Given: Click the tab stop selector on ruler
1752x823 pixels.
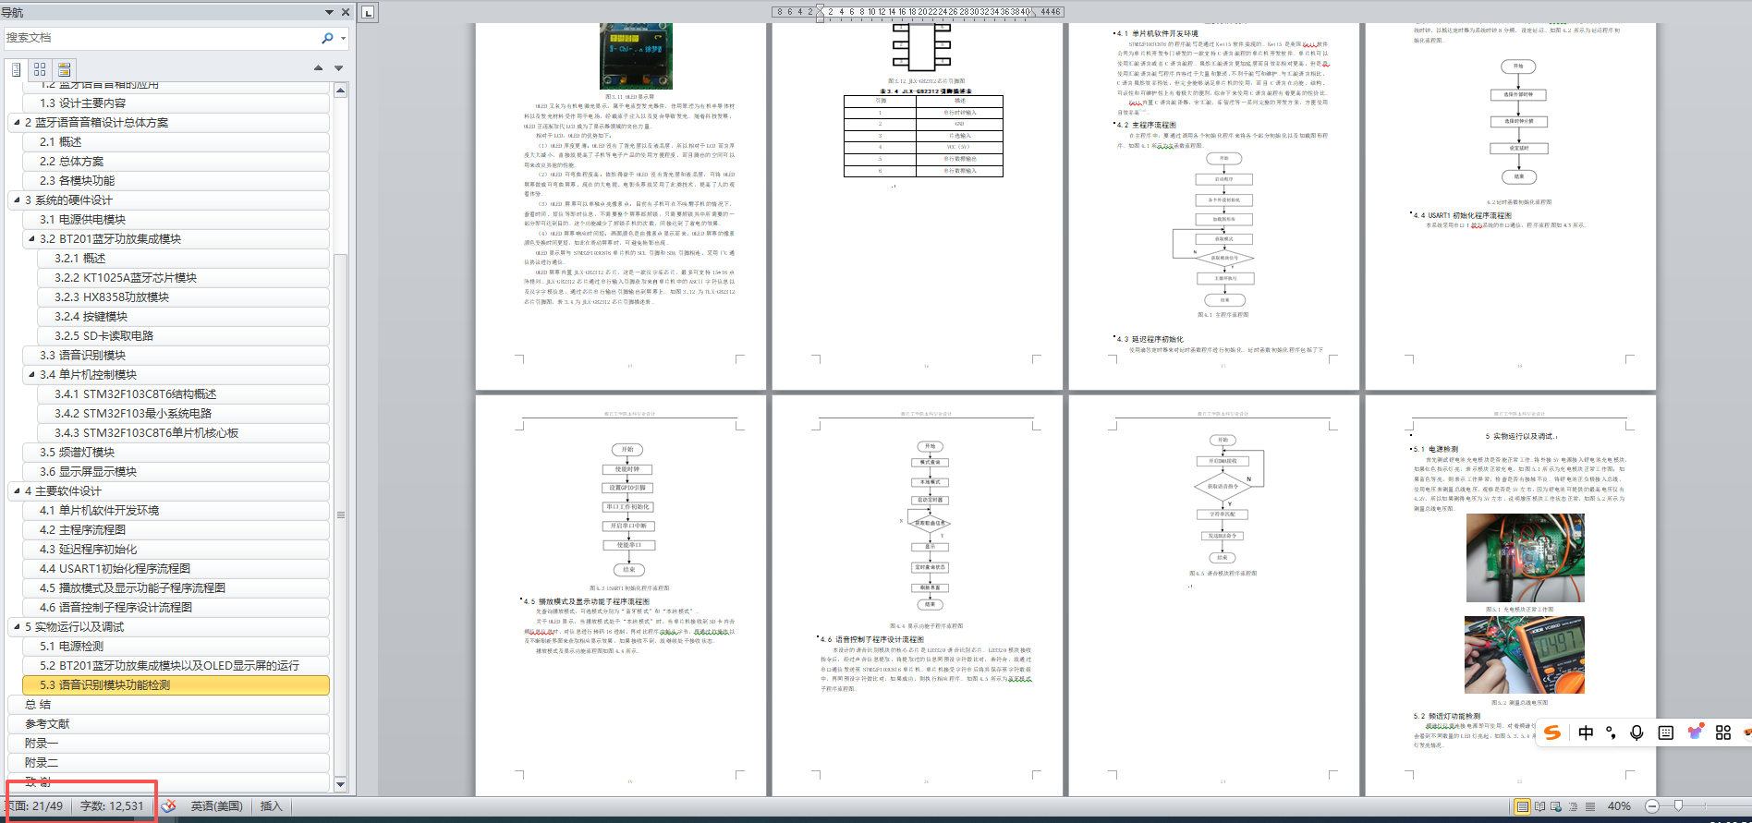Looking at the screenshot, I should coord(368,12).
